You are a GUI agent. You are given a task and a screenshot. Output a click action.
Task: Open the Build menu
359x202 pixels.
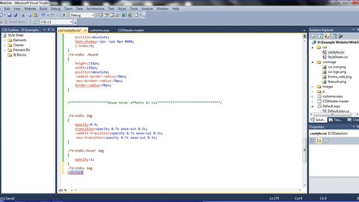coord(43,9)
